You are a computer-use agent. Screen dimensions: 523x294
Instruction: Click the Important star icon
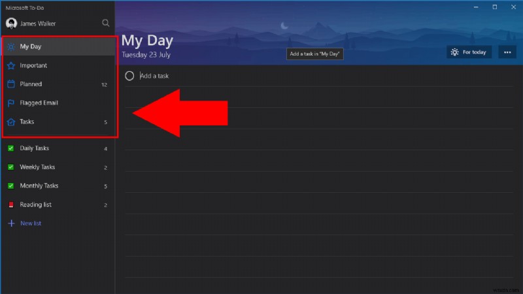(11, 65)
